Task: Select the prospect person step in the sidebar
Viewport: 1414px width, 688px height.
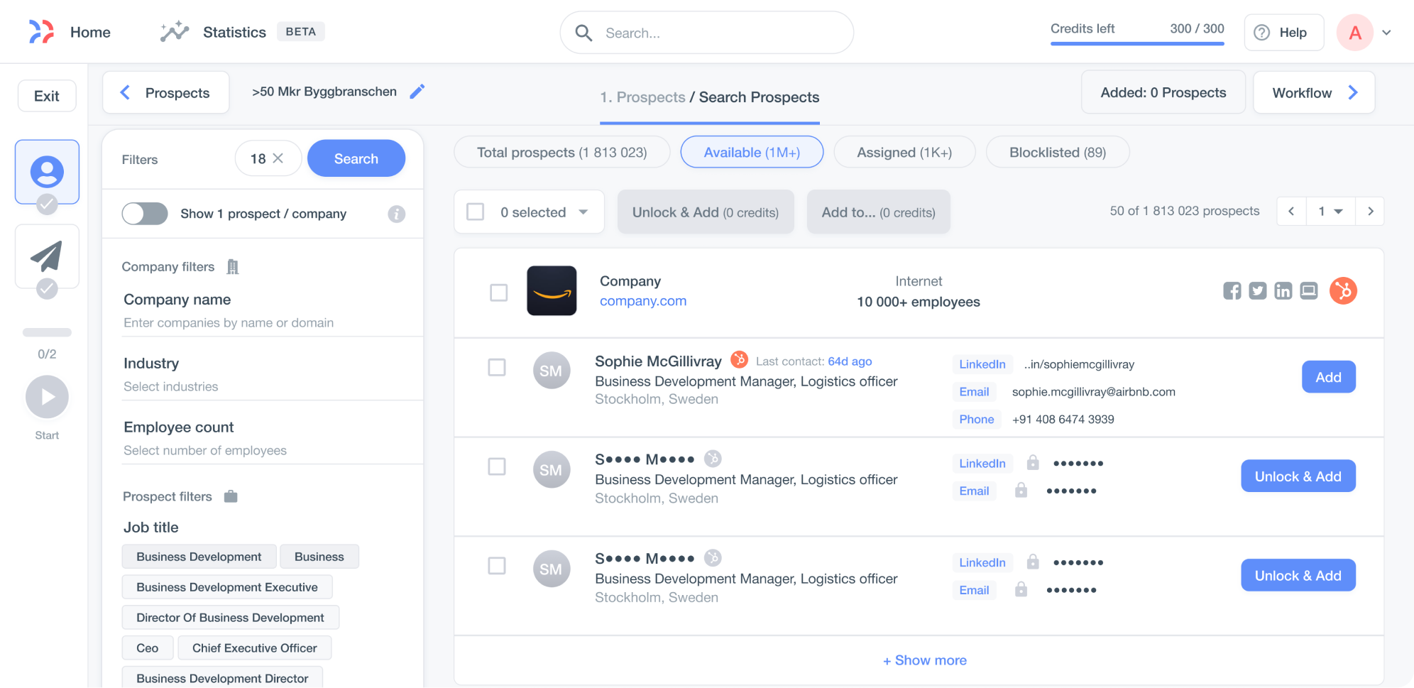Action: pos(47,171)
